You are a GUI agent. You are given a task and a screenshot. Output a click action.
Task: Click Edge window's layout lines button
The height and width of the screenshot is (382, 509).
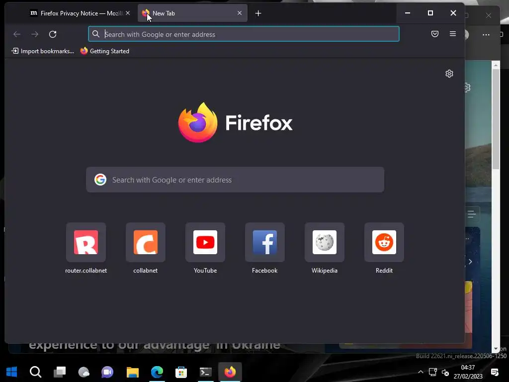pos(472,214)
